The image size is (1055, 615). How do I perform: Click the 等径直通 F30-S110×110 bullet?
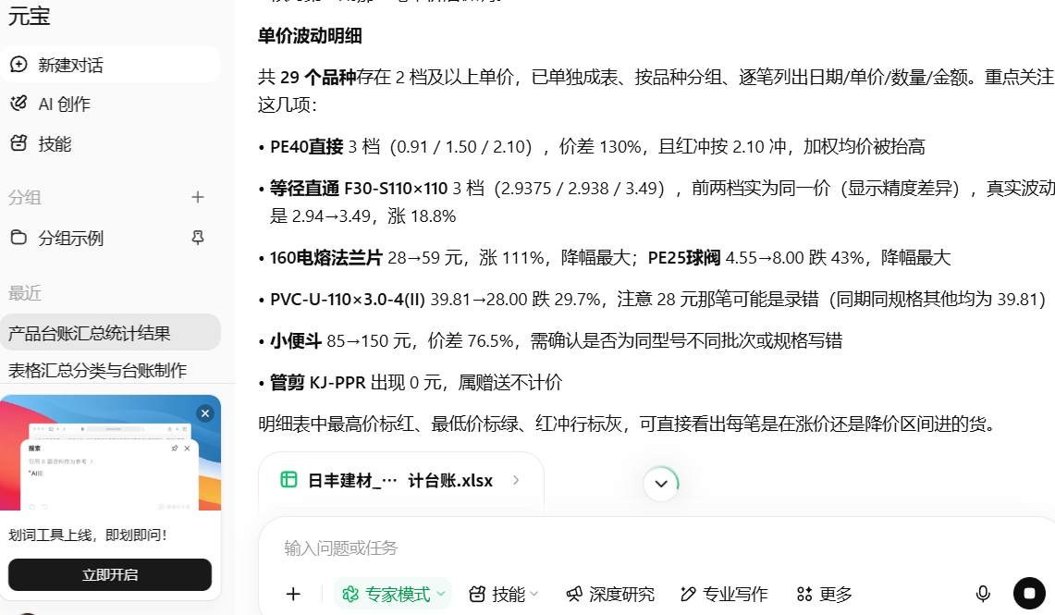pos(662,202)
